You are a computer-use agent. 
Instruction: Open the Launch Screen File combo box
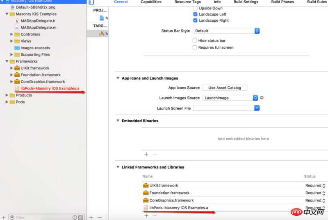tap(226, 108)
